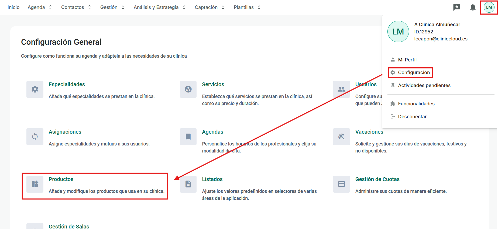
Task: Click the Agendas bookmark icon tile
Action: click(188, 137)
